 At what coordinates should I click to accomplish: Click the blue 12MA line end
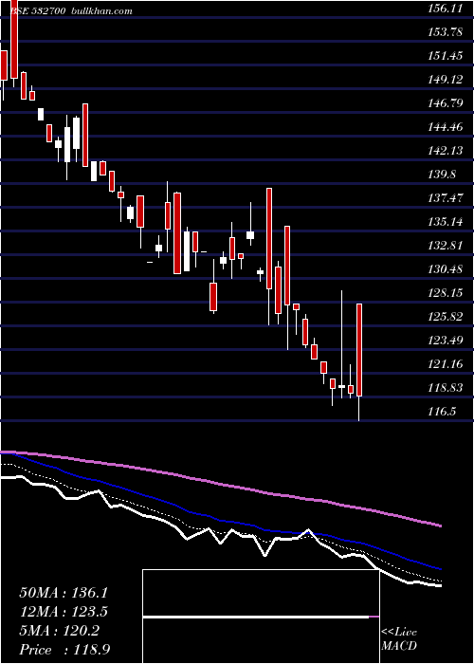coord(441,569)
